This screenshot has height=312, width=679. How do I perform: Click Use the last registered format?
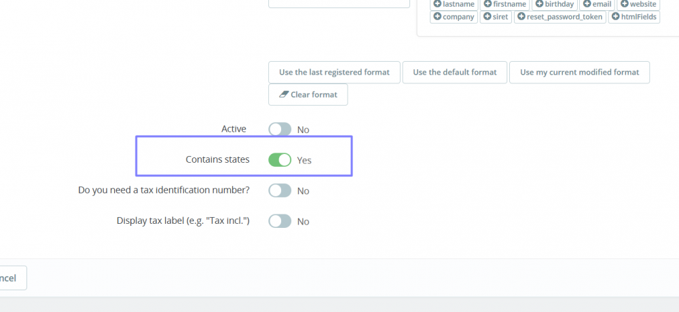[x=334, y=72]
